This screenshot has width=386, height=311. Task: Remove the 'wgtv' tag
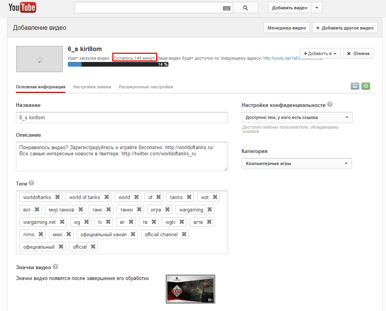[x=182, y=222]
